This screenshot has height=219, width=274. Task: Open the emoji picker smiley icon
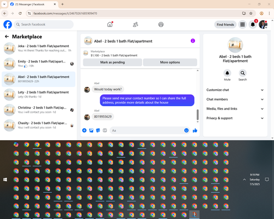(186, 130)
